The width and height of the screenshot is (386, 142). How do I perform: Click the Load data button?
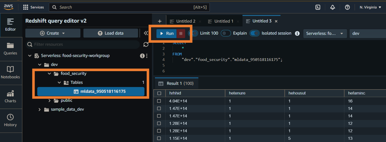point(110,33)
